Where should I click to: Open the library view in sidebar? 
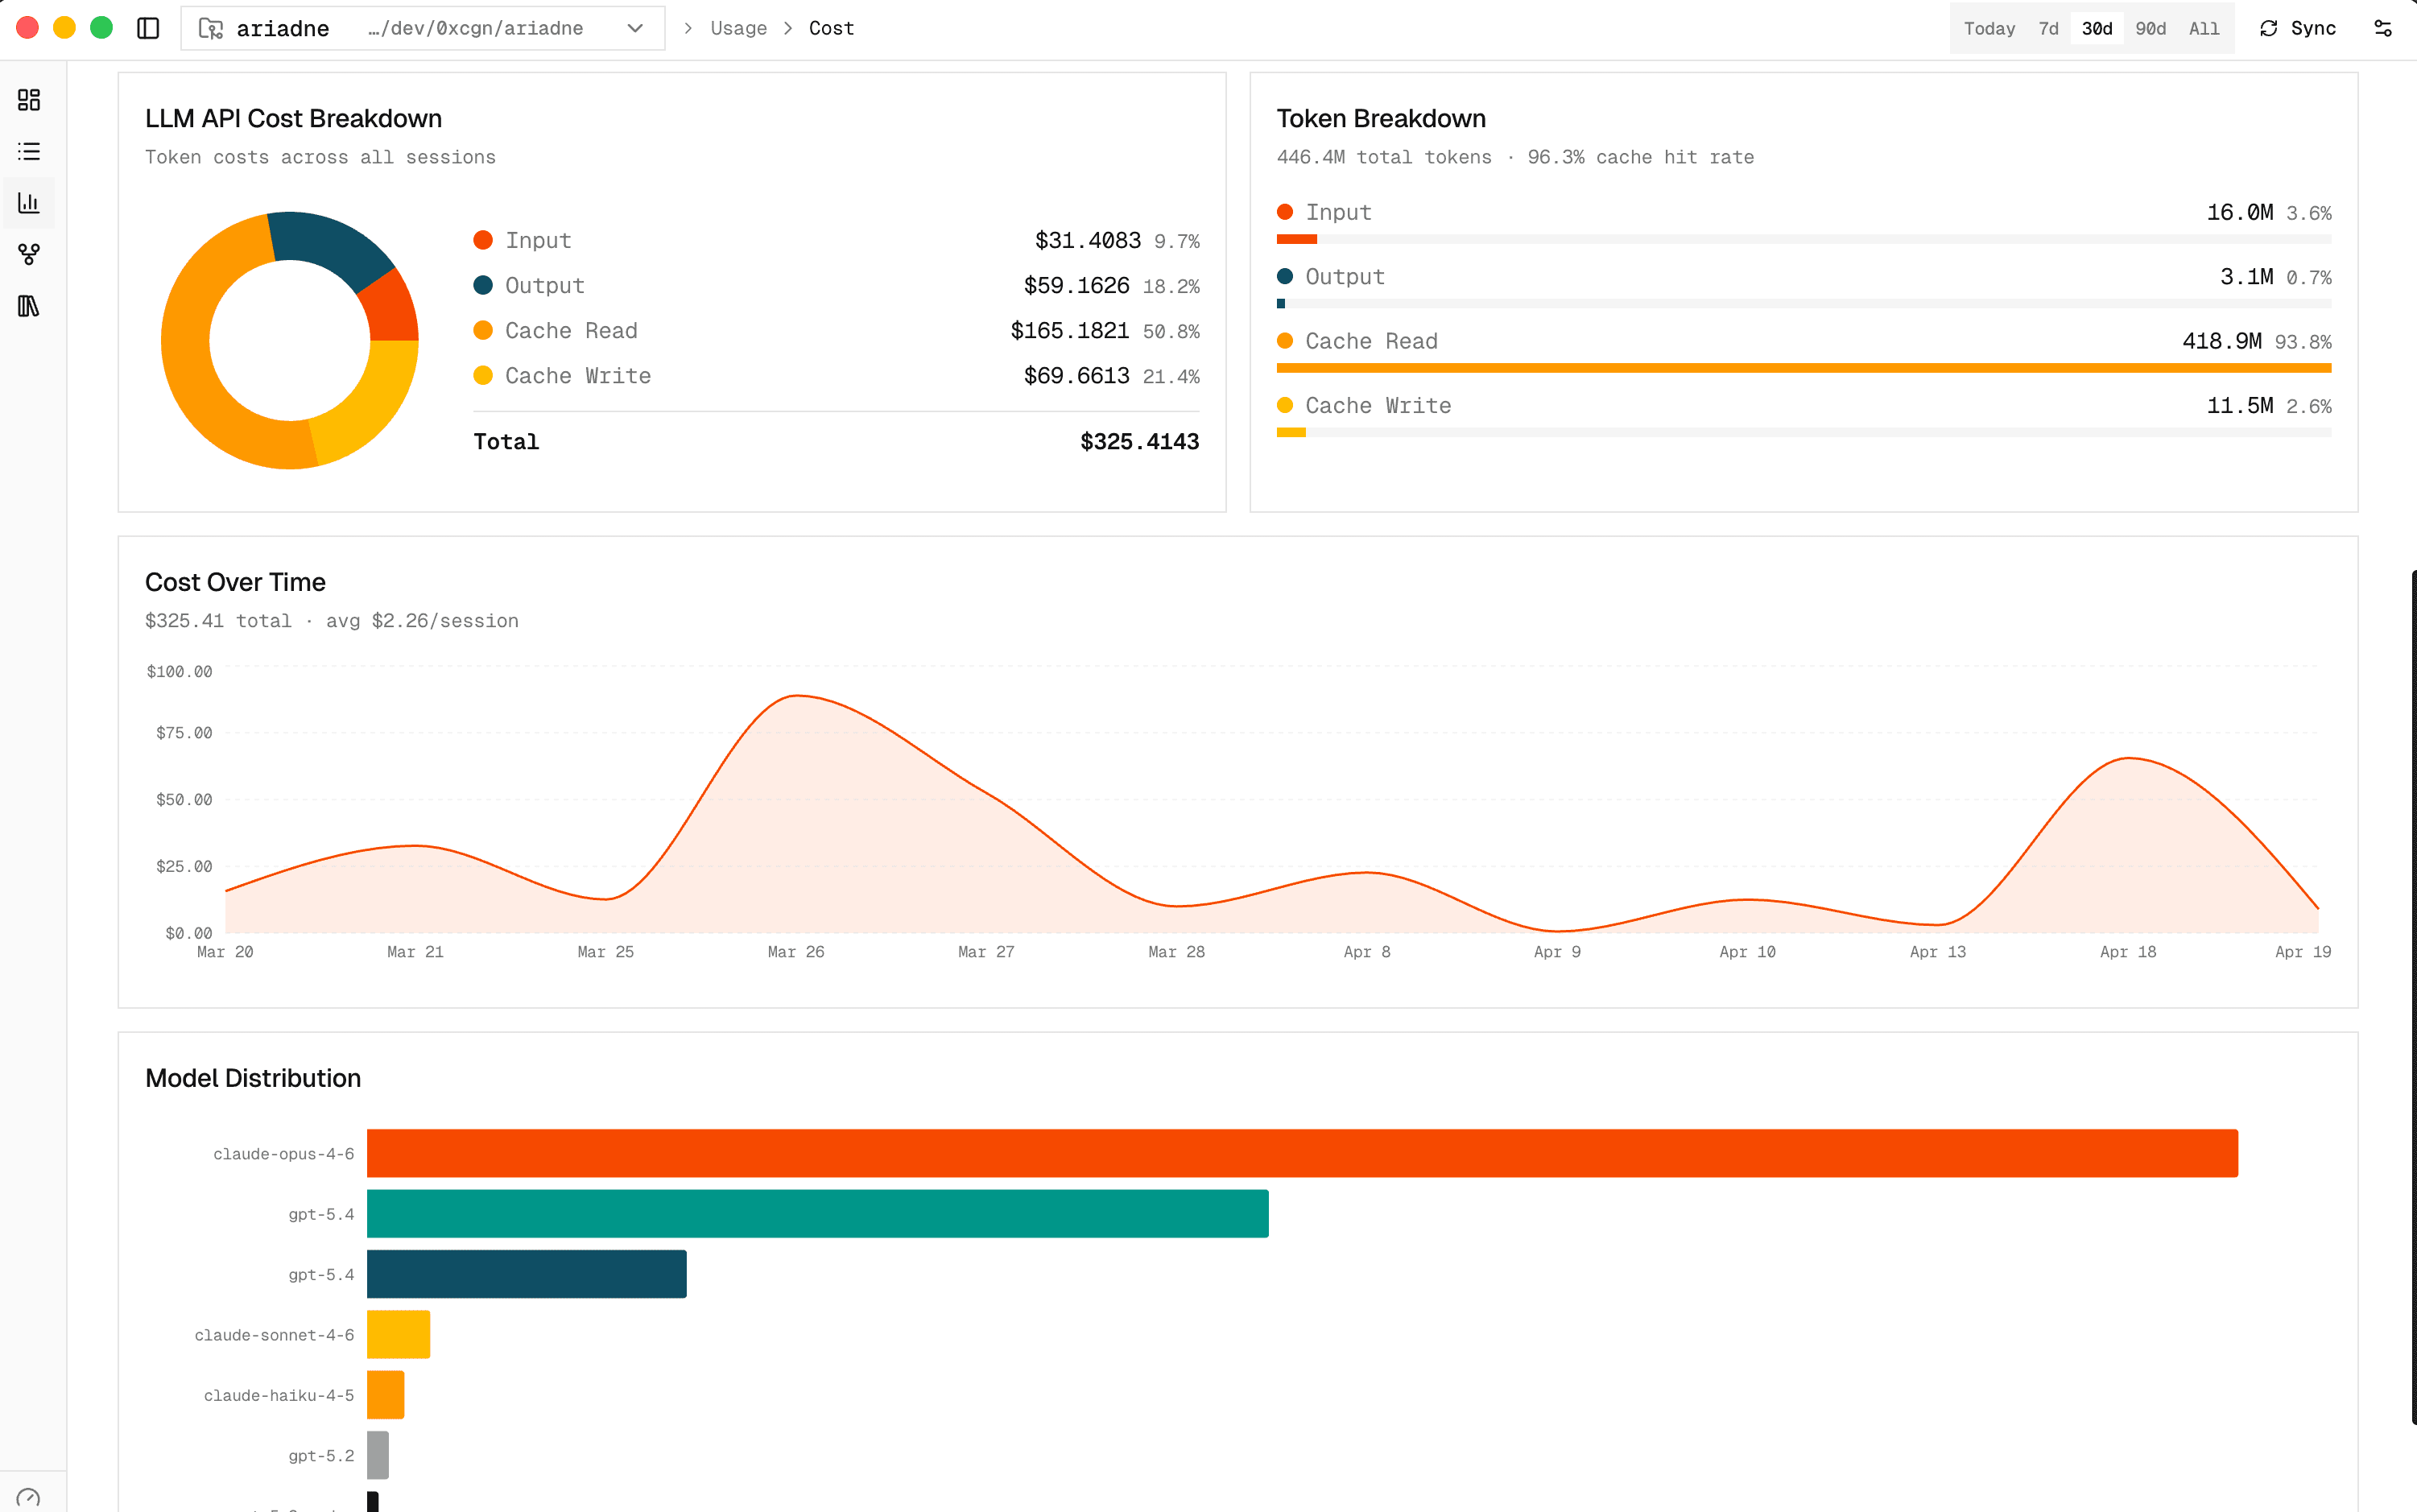(28, 306)
